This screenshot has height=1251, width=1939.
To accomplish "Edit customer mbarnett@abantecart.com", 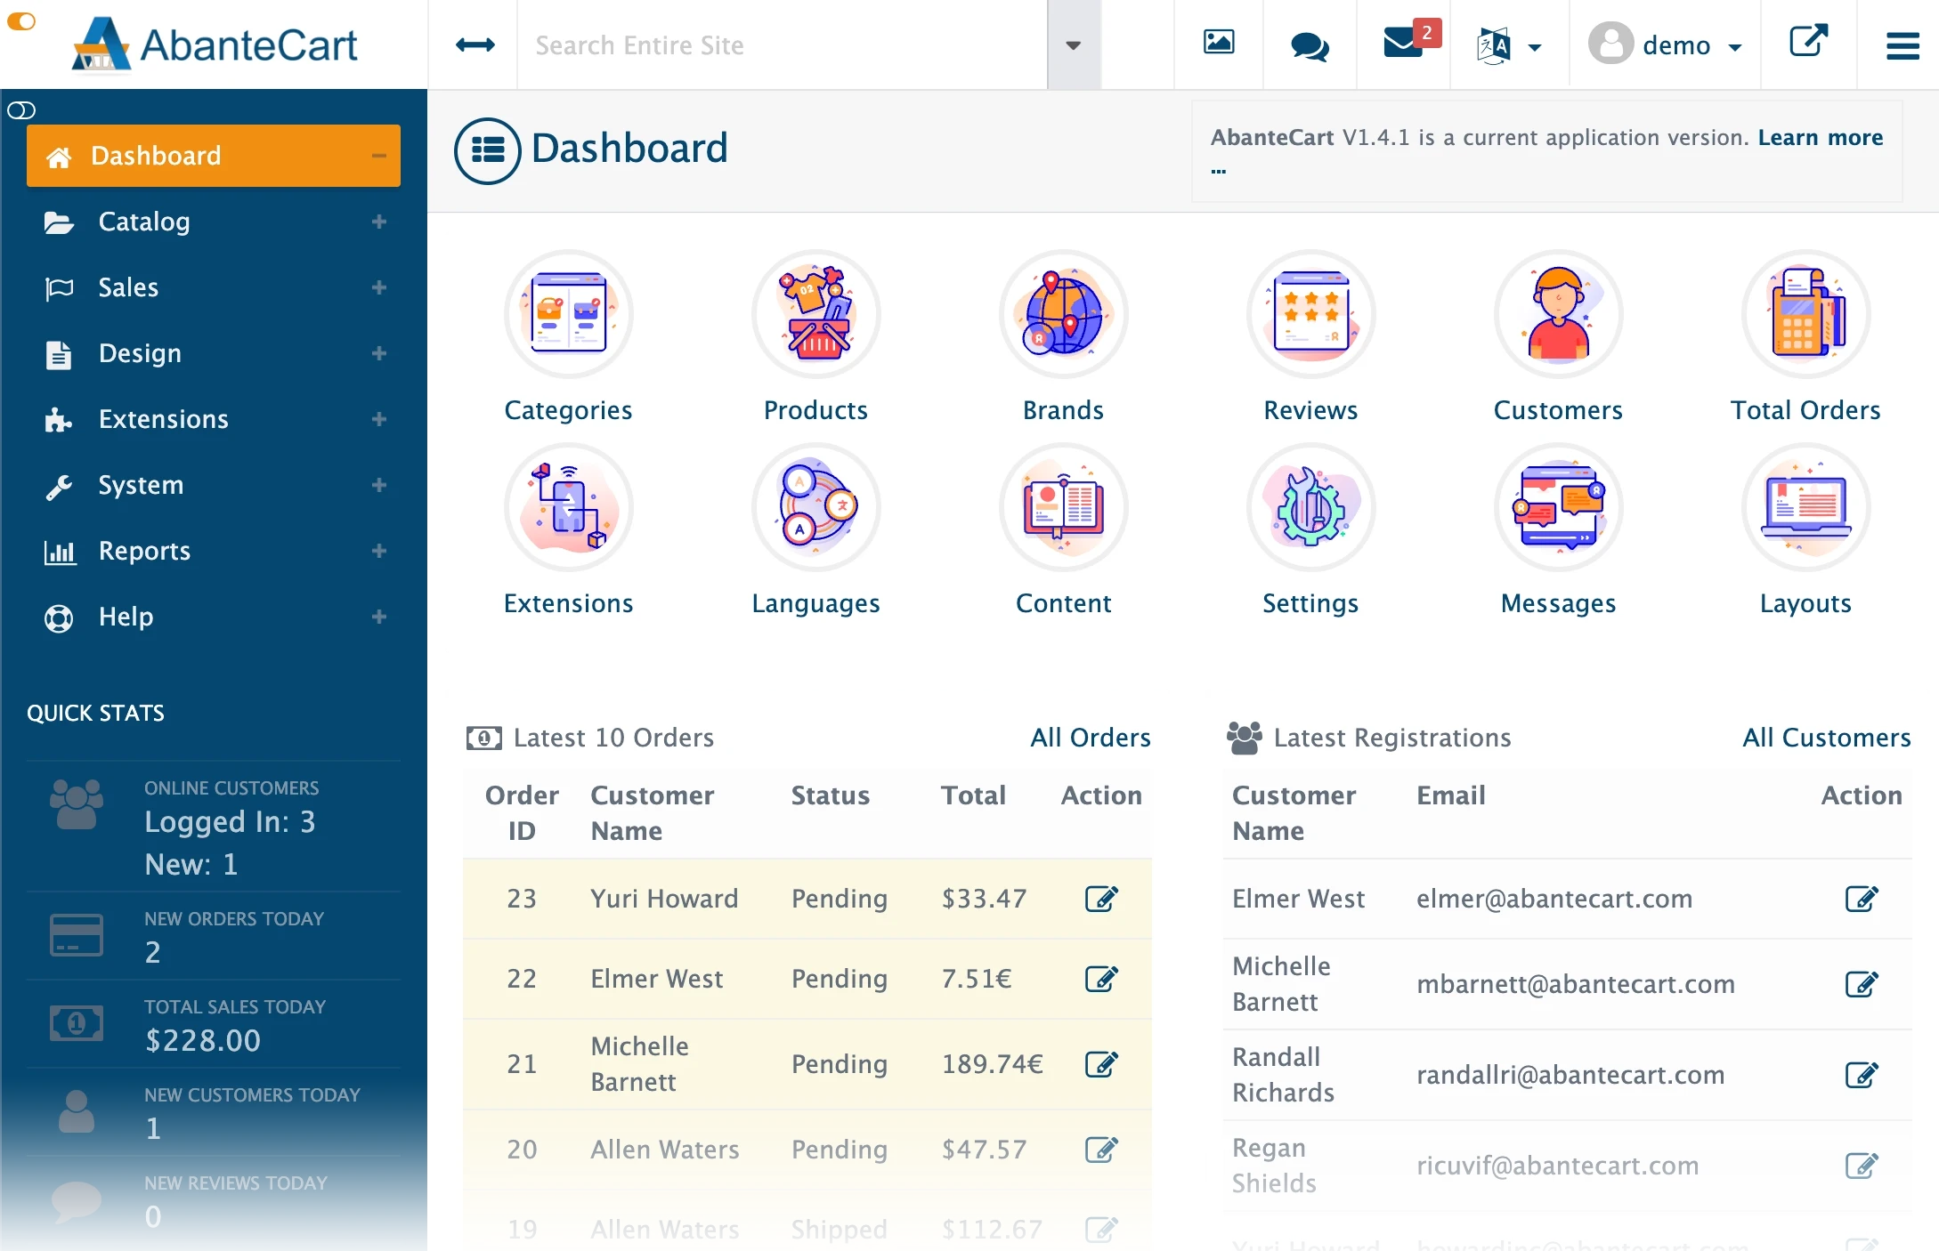I will point(1862,984).
